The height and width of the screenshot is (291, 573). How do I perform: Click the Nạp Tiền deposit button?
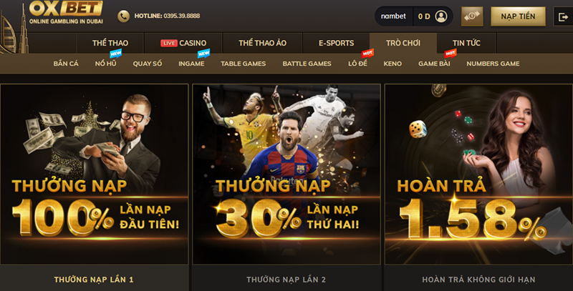(518, 16)
